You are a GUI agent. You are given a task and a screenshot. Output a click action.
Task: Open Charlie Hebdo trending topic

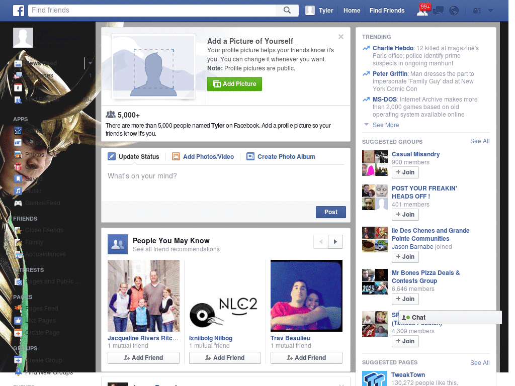[393, 48]
